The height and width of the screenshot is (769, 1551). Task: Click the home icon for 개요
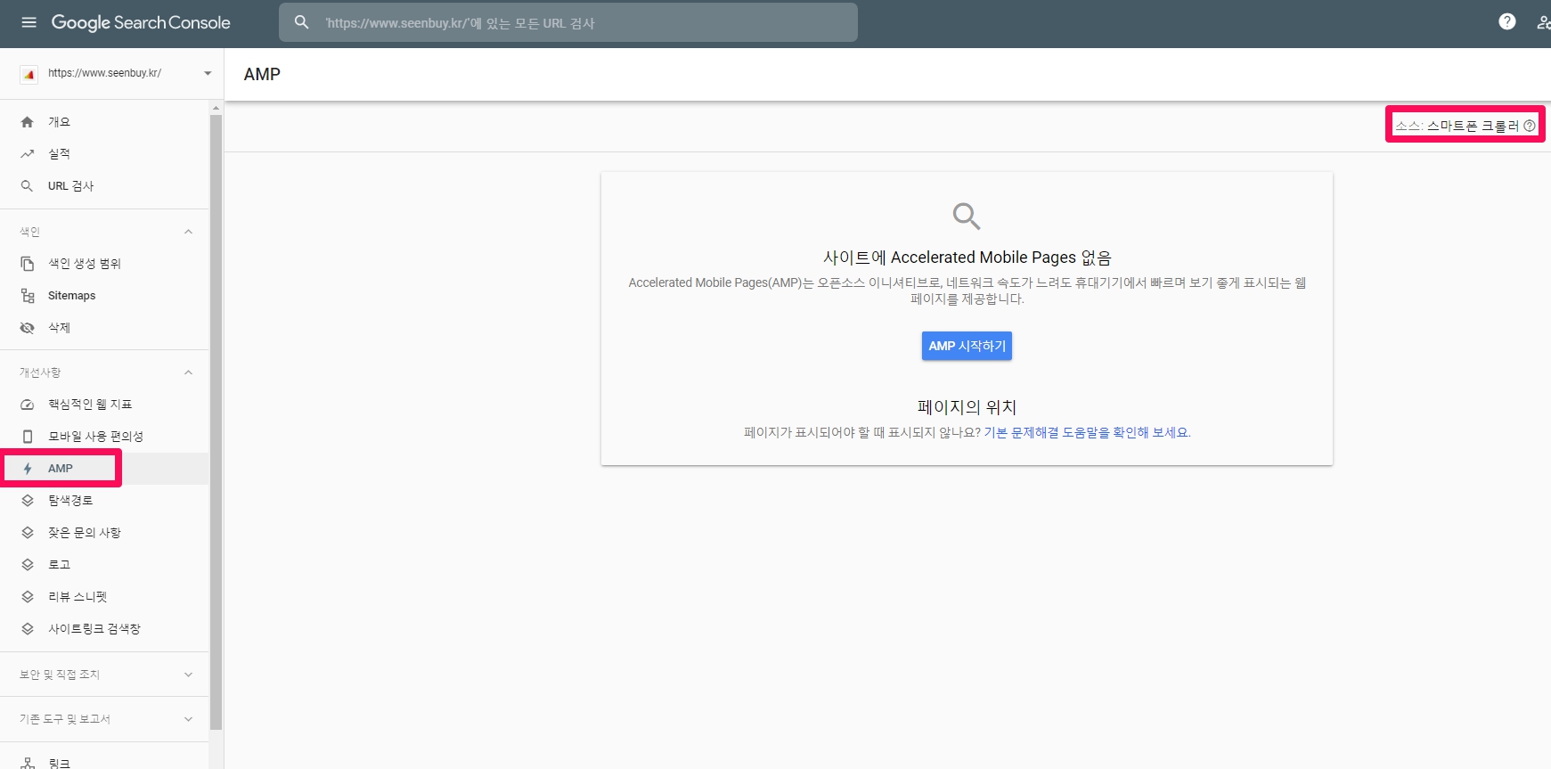click(28, 122)
